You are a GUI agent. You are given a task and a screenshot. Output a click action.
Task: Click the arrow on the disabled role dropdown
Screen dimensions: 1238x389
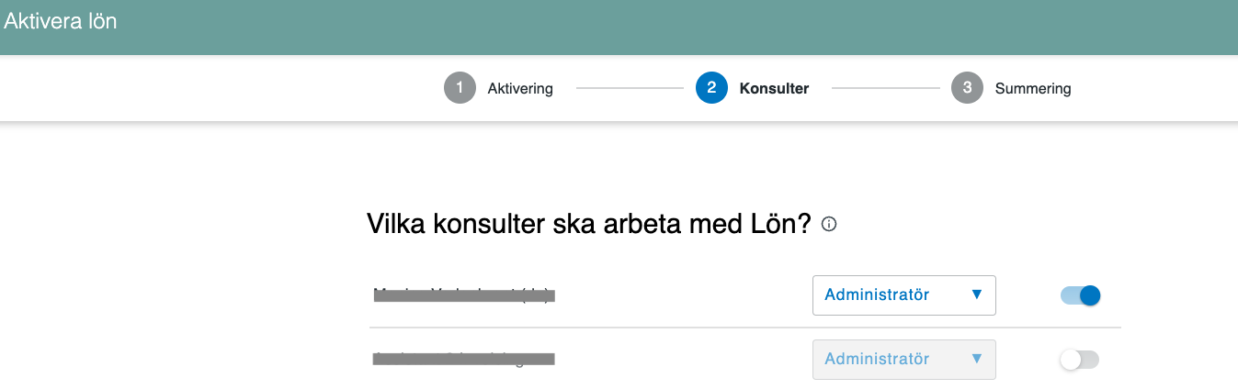pyautogui.click(x=977, y=360)
